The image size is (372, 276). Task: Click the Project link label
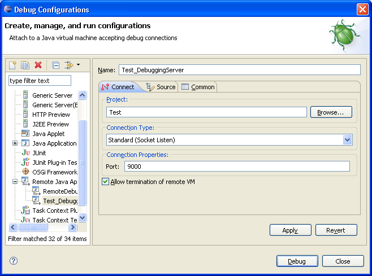click(116, 99)
